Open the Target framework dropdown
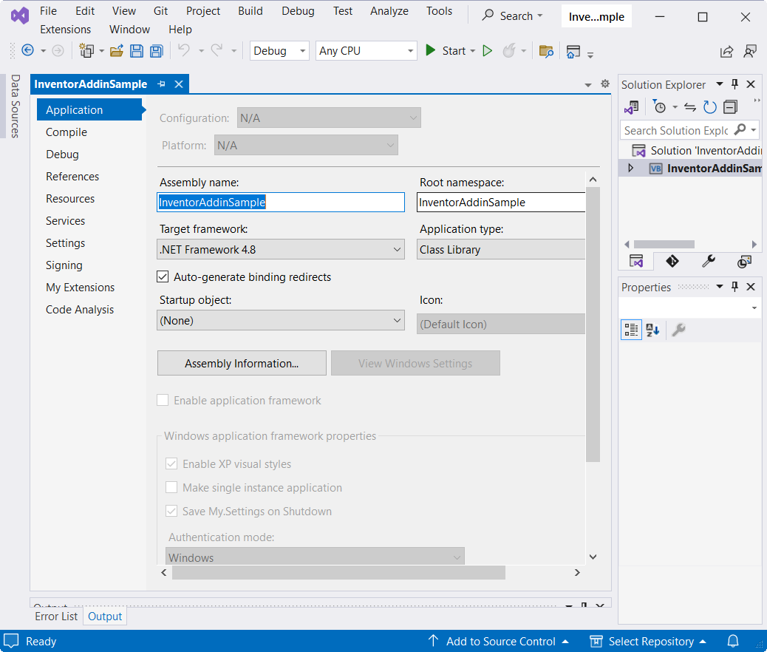The height and width of the screenshot is (652, 767). (281, 249)
